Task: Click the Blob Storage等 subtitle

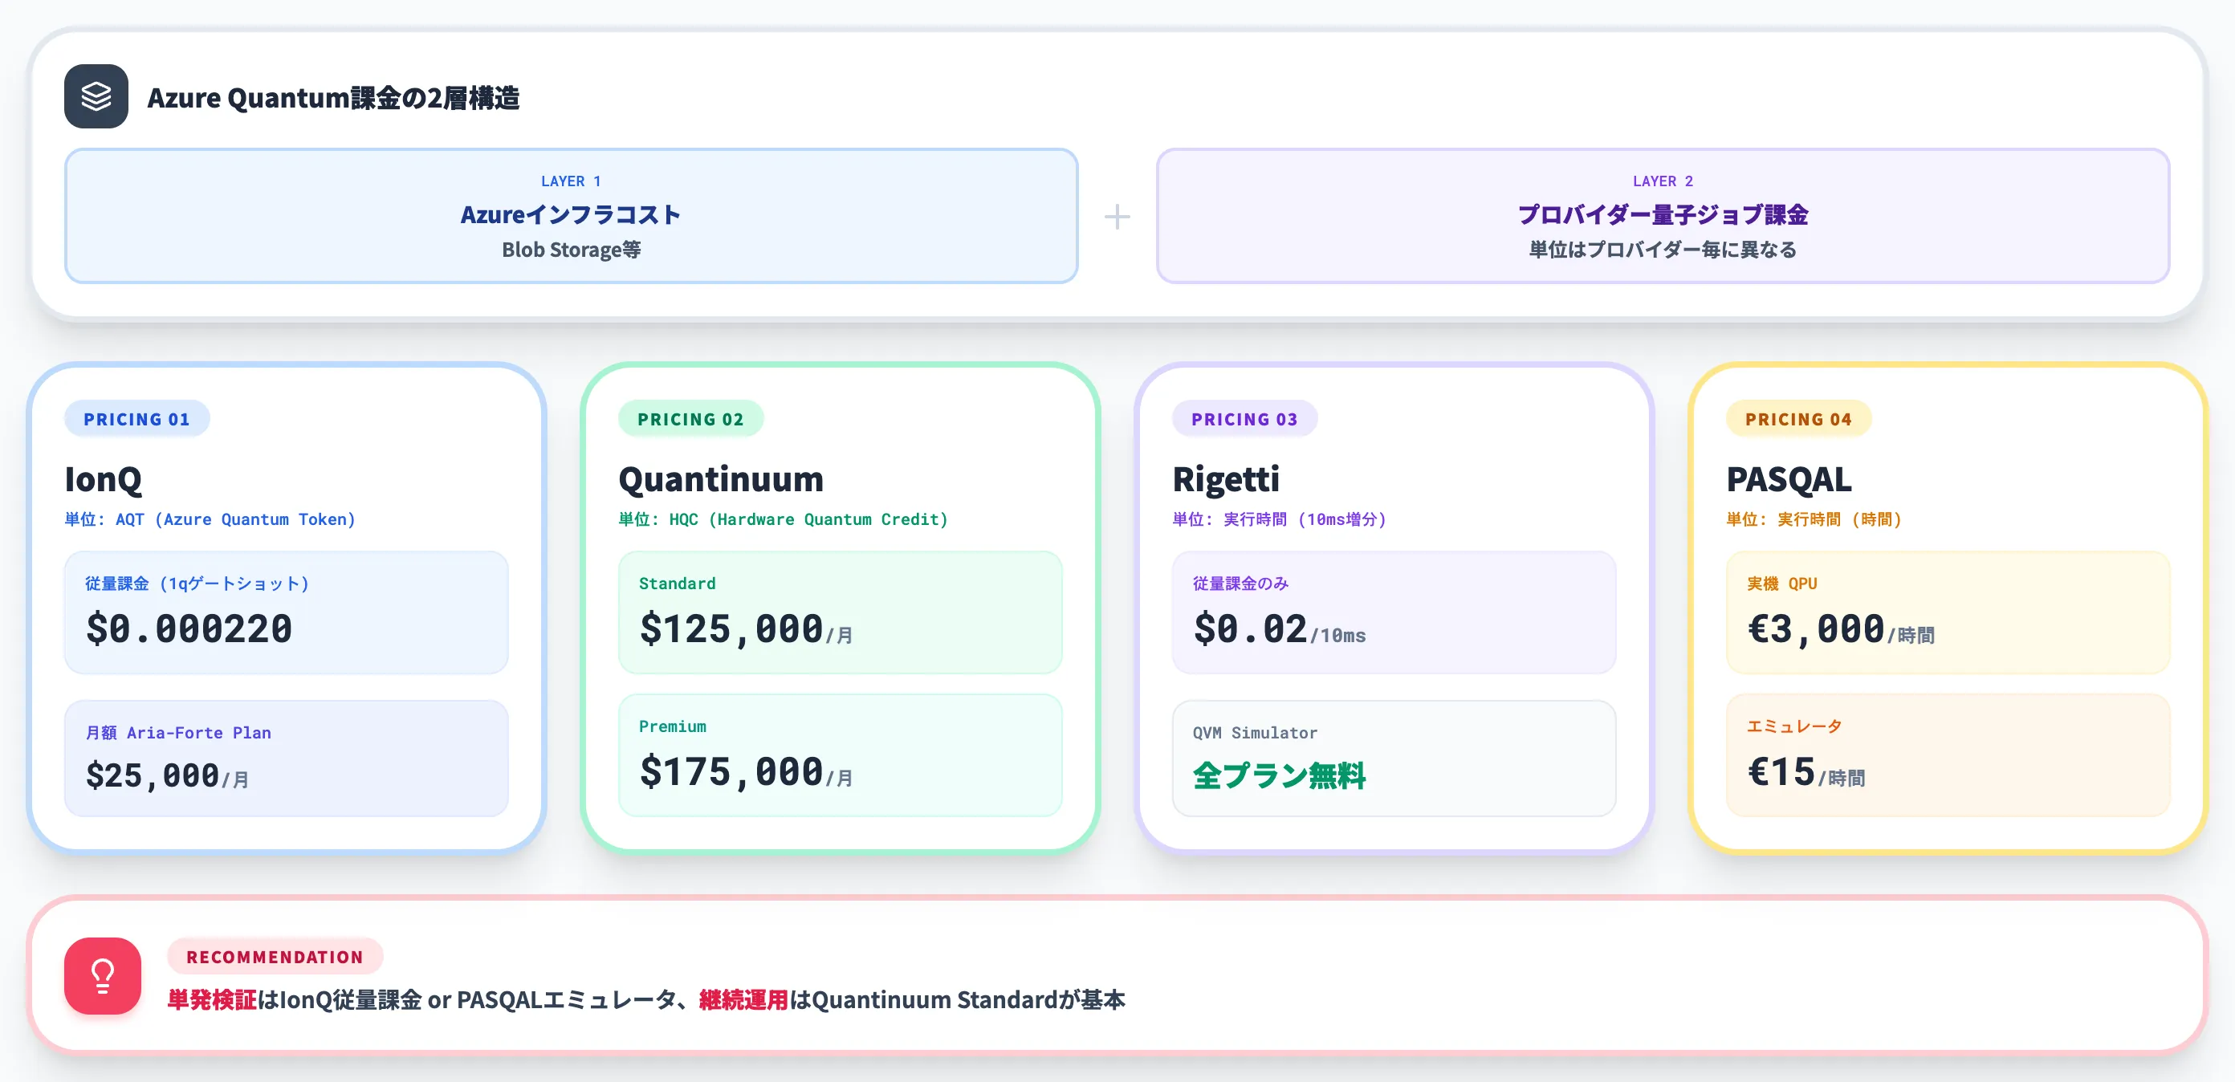Action: click(571, 250)
